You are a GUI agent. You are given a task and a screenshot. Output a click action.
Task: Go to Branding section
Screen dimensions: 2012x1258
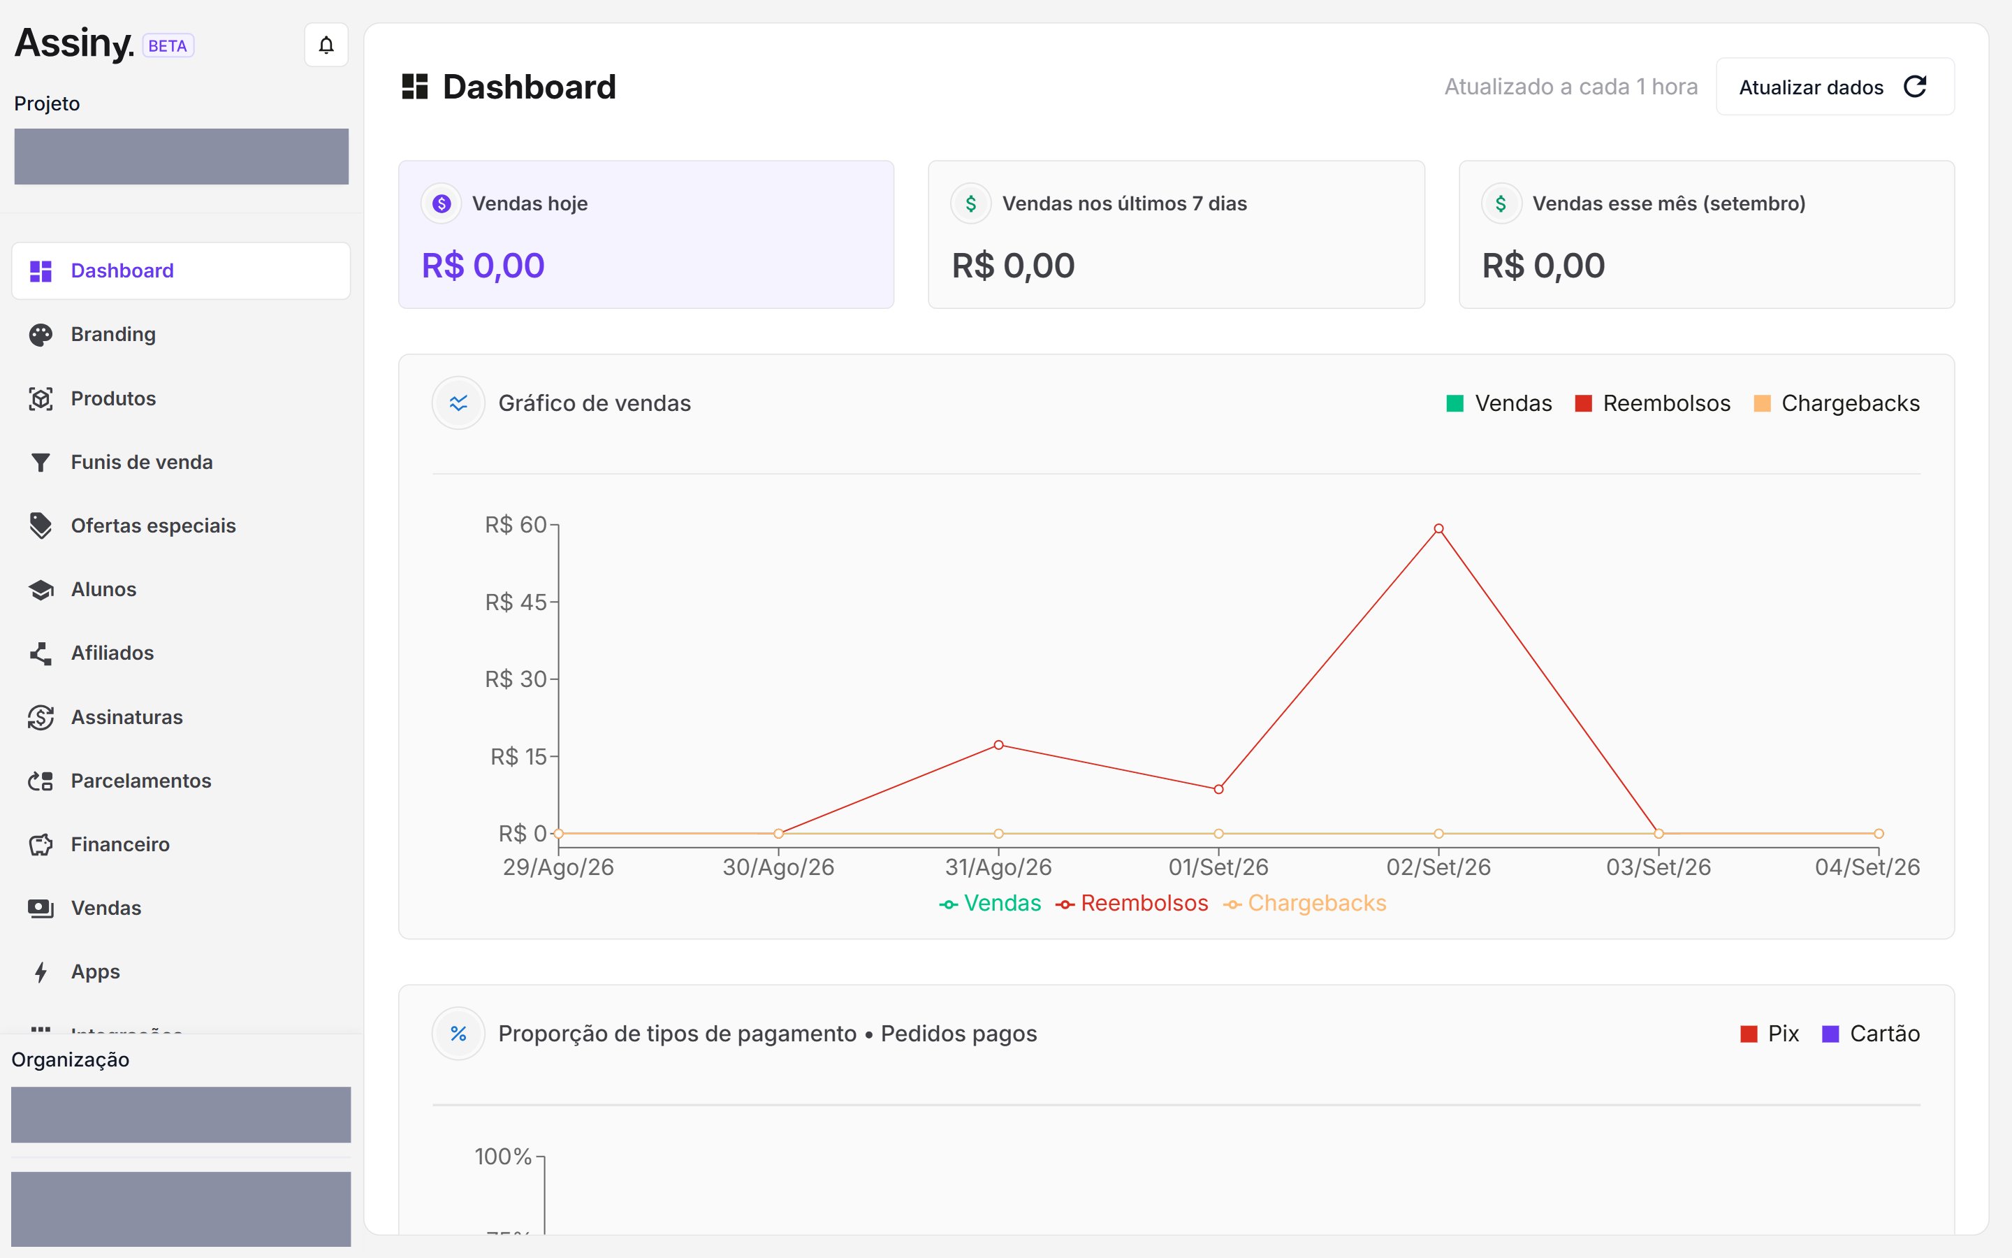181,335
